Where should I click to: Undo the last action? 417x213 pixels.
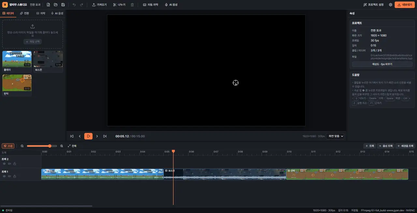[x=74, y=5]
